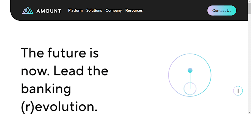The image size is (251, 114).
Task: Open the Company navigation menu
Action: click(114, 11)
